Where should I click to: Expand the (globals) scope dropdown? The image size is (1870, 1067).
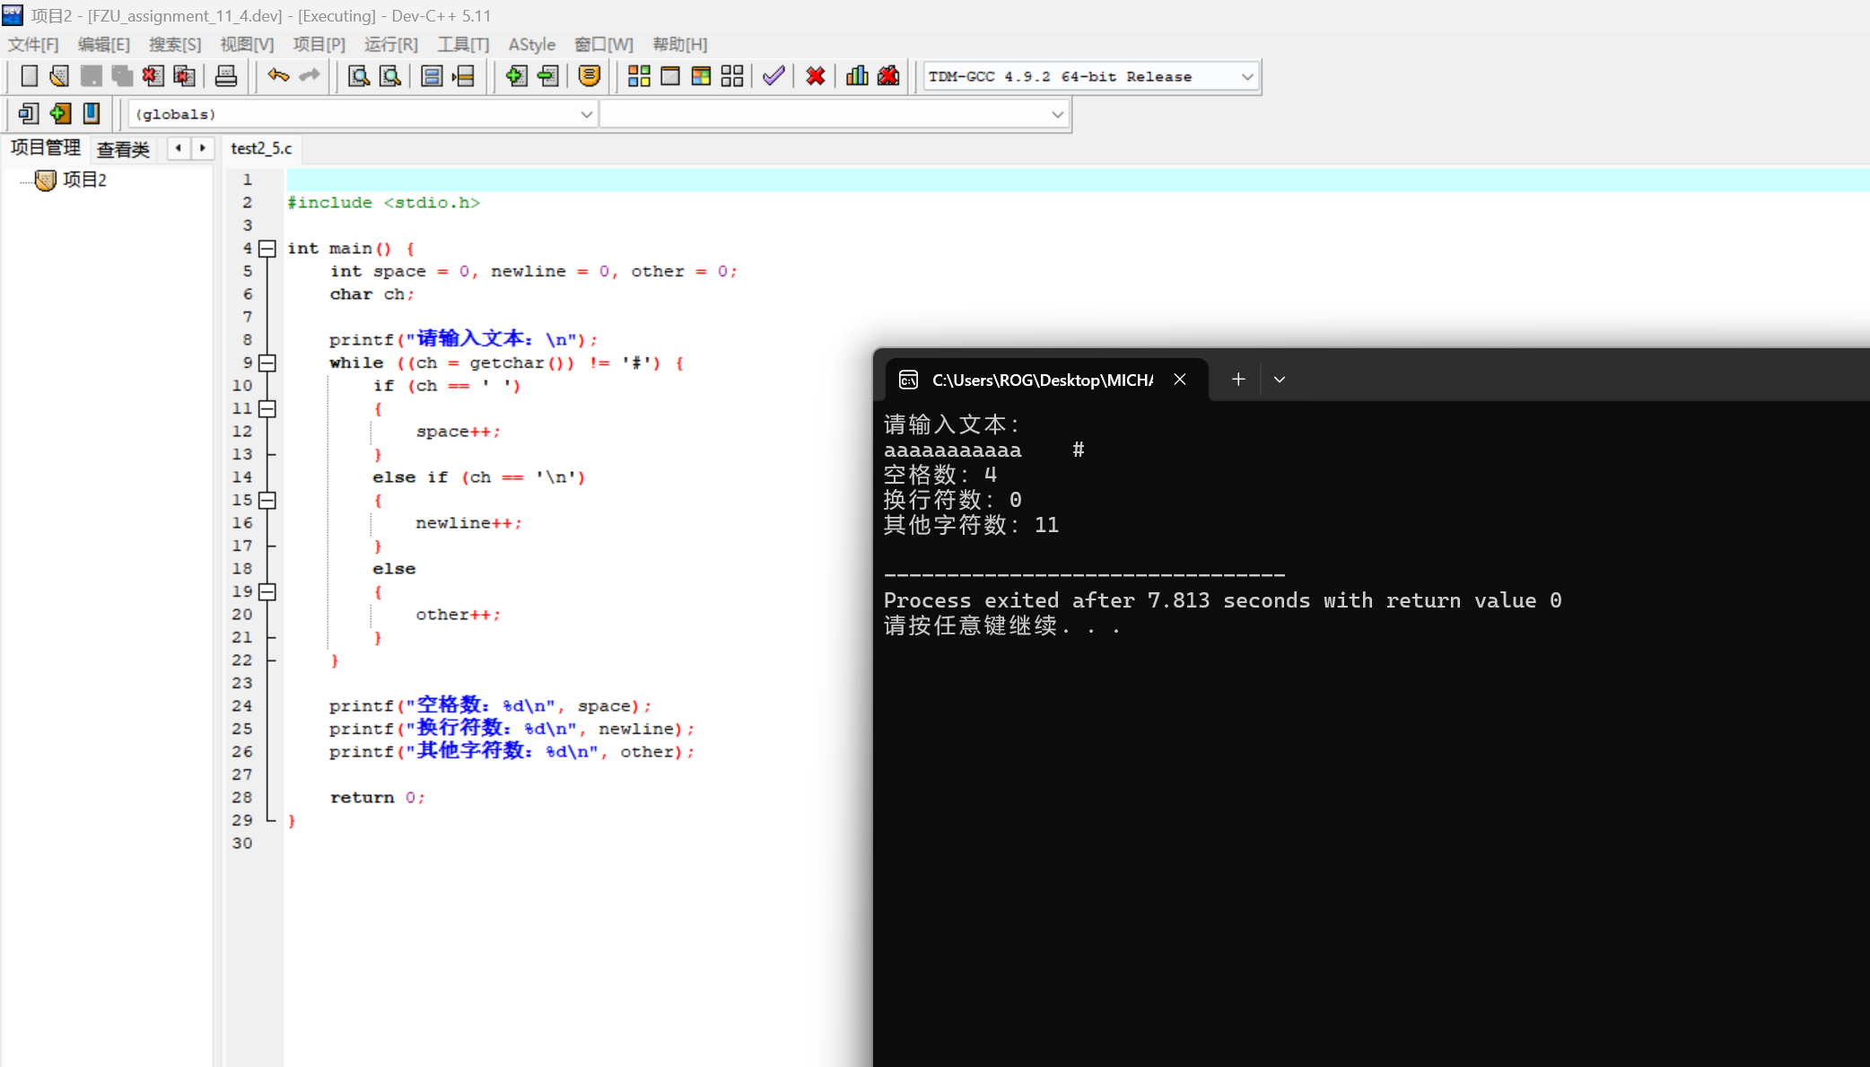pos(586,115)
